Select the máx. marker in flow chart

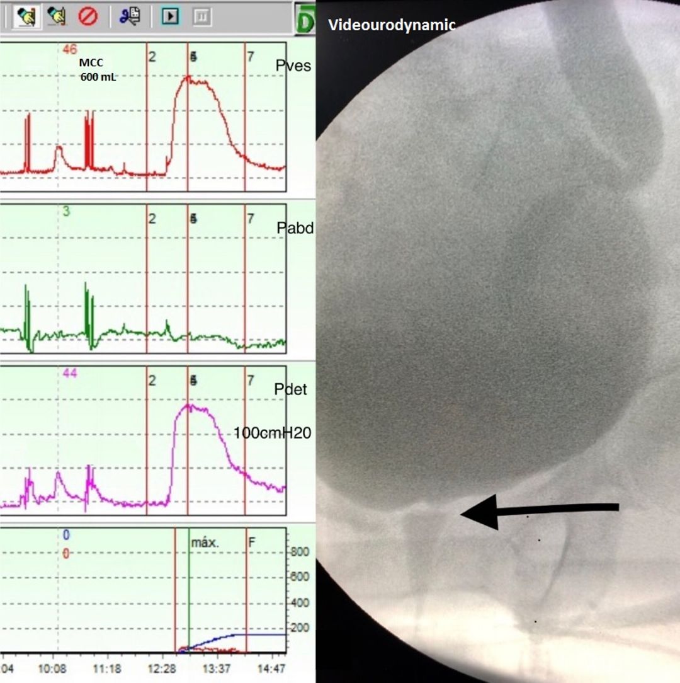(205, 542)
